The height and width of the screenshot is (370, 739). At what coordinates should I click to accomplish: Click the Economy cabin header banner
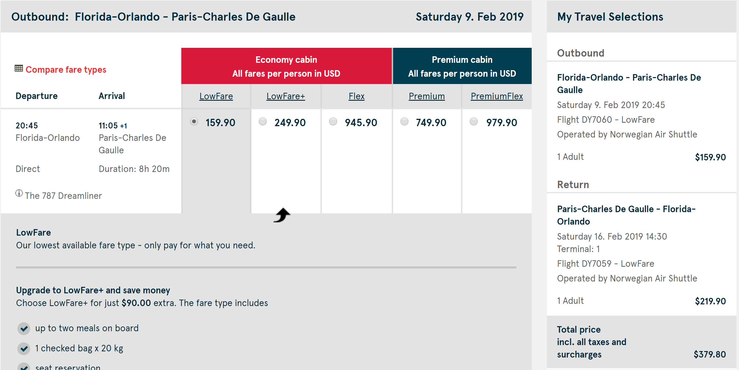click(286, 66)
